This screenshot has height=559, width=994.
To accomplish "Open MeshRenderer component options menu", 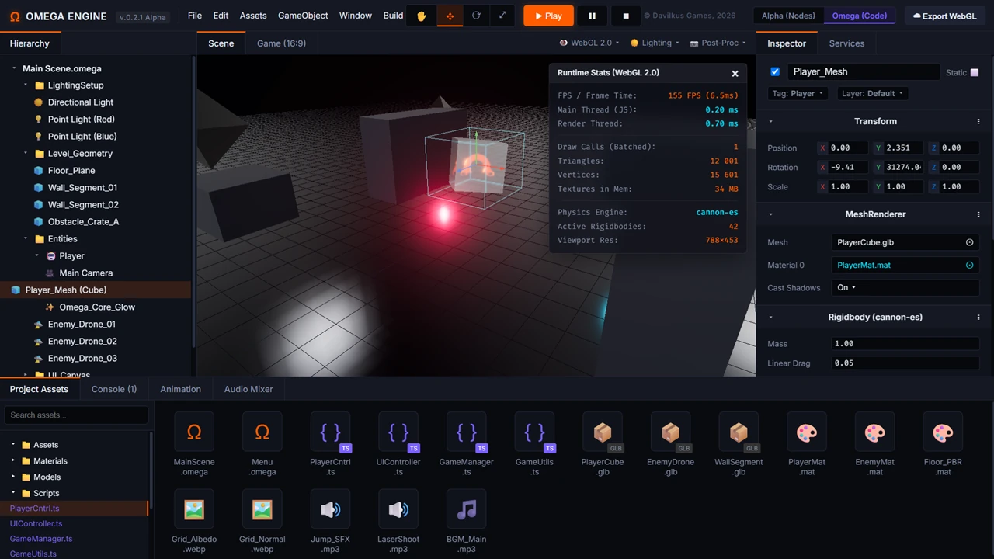I will pos(978,214).
